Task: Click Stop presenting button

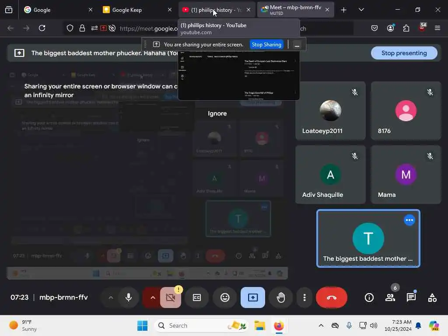Action: coord(404,53)
